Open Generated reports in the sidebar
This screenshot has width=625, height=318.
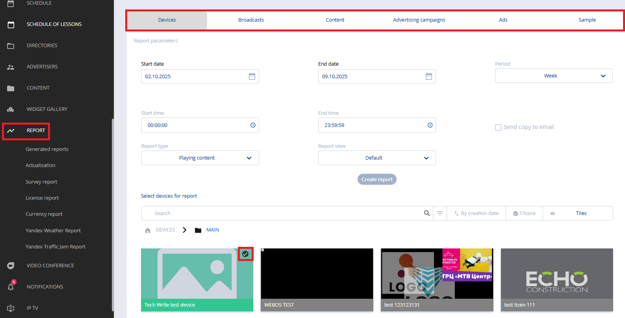(x=47, y=149)
